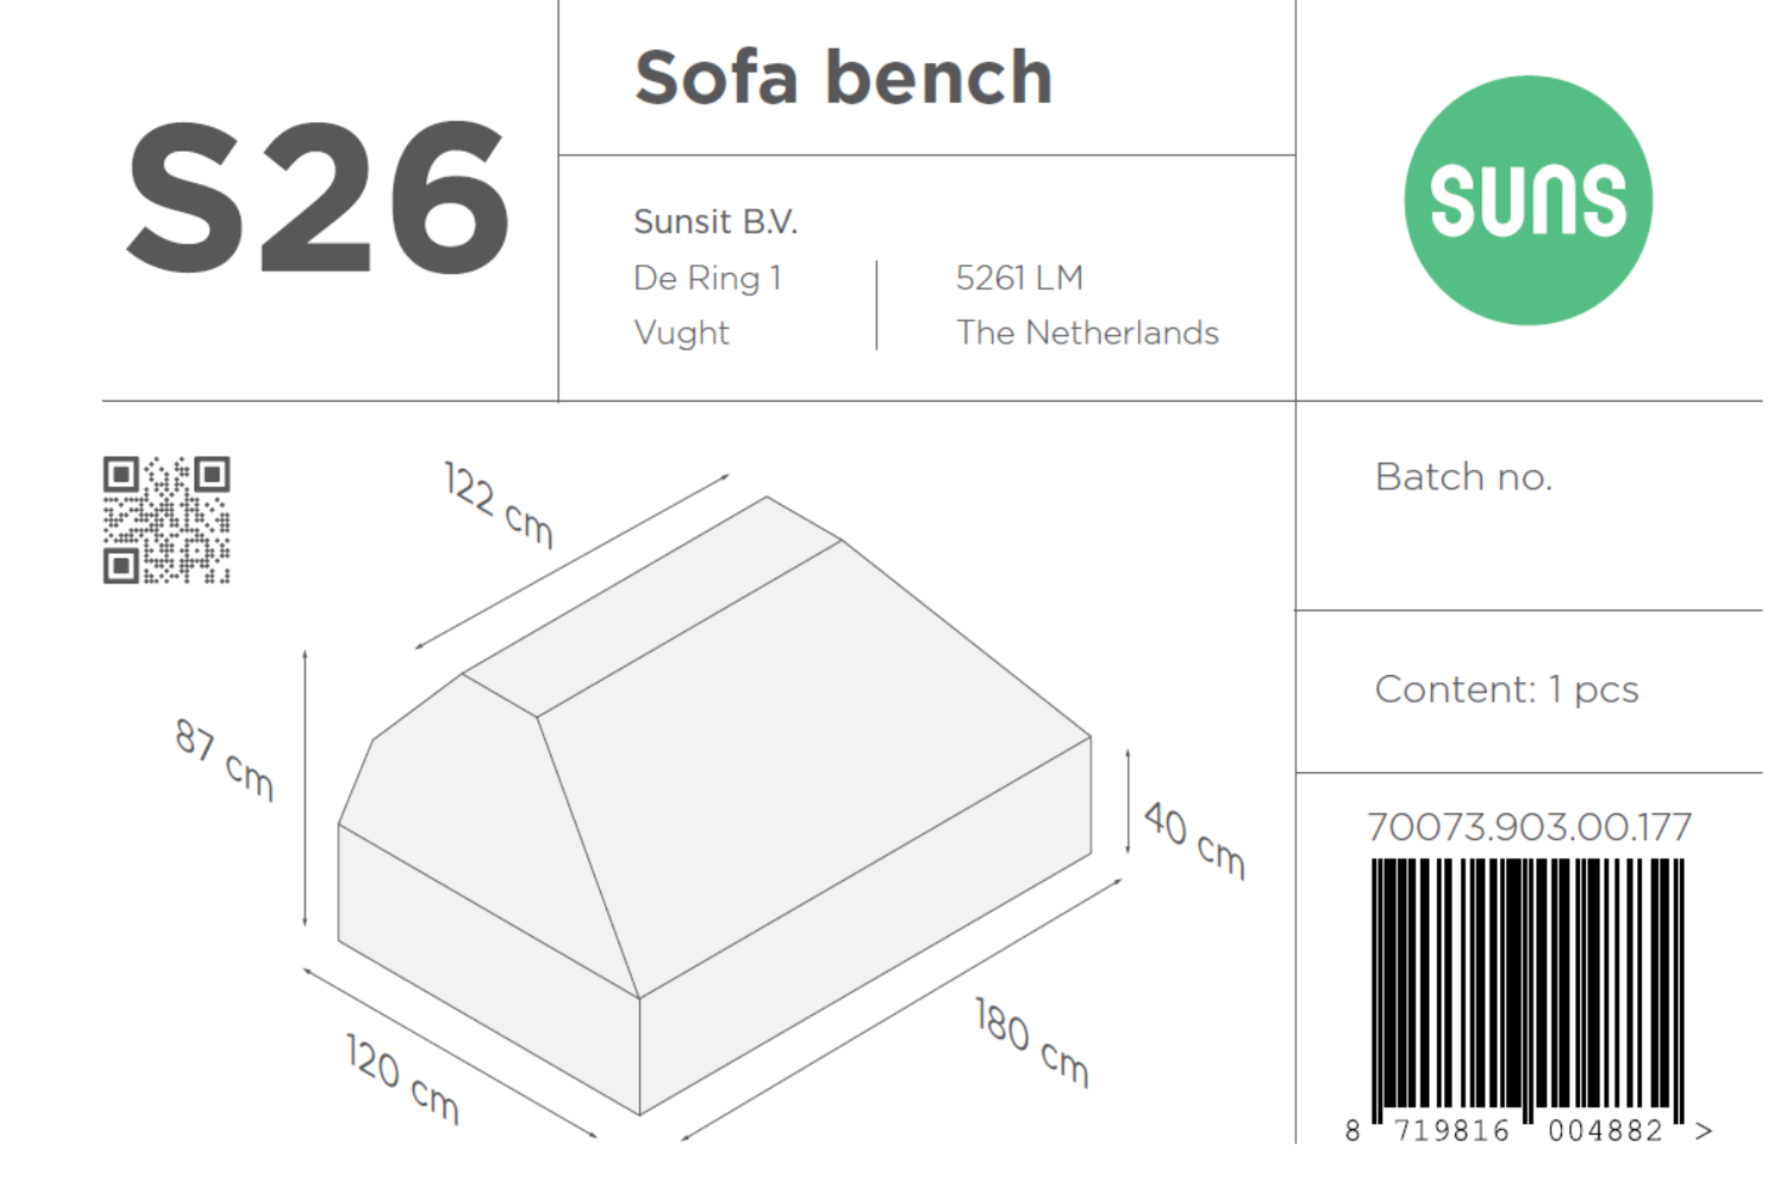Screen dimensions: 1789x1192
Task: Click the 120 cm width label
Action: pos(403,1078)
